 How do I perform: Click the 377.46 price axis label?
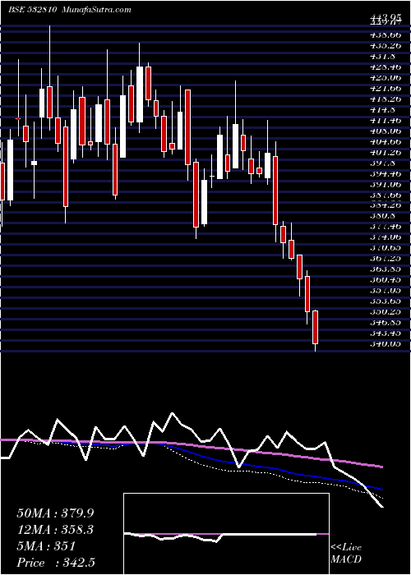click(x=384, y=227)
